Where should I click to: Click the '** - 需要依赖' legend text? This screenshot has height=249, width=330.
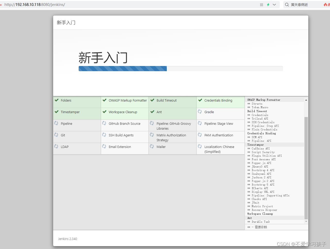coord(257,227)
